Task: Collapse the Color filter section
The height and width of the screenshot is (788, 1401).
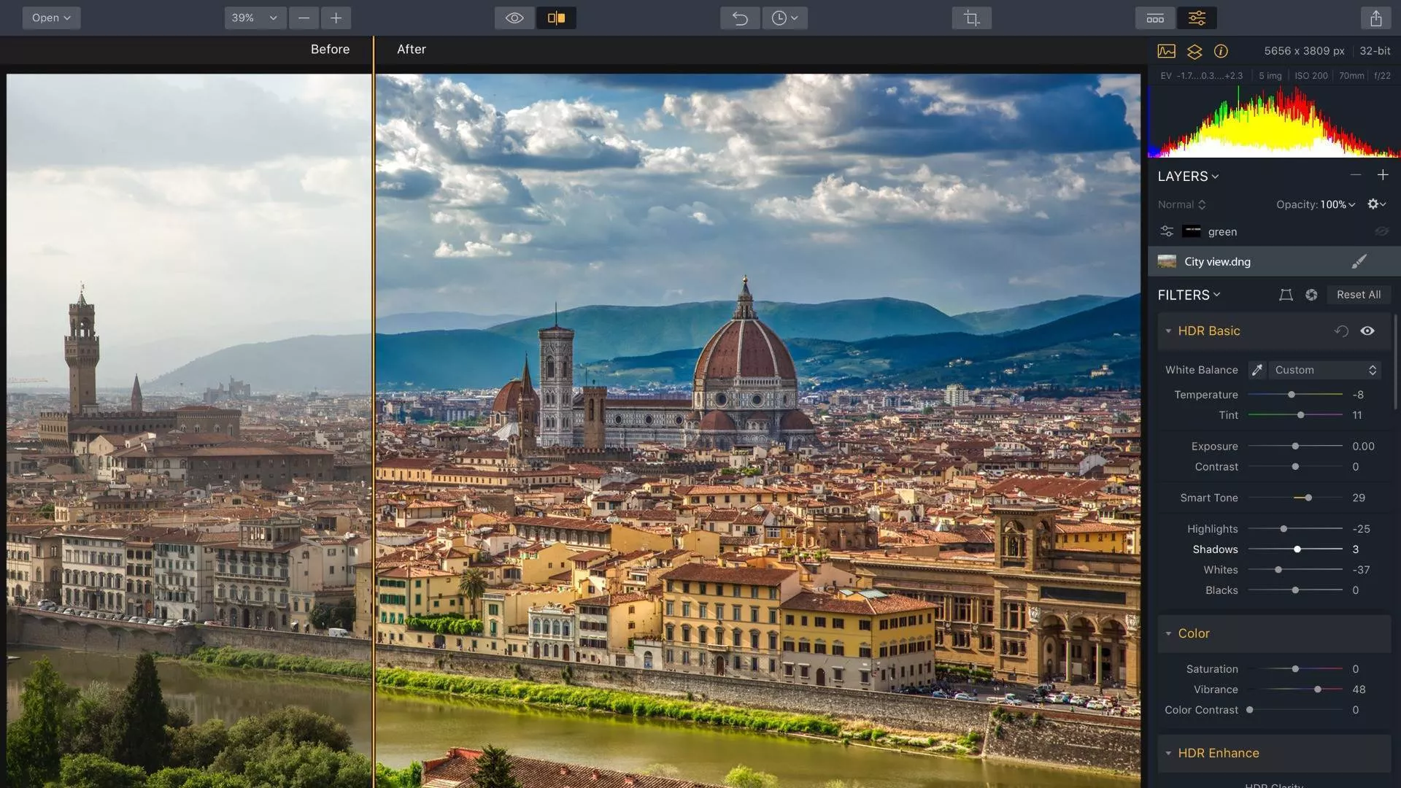Action: point(1168,633)
